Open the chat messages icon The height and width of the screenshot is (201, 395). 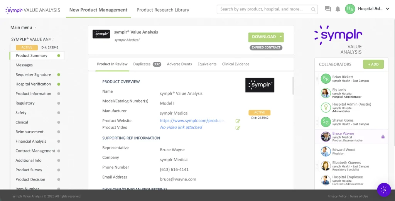(328, 9)
